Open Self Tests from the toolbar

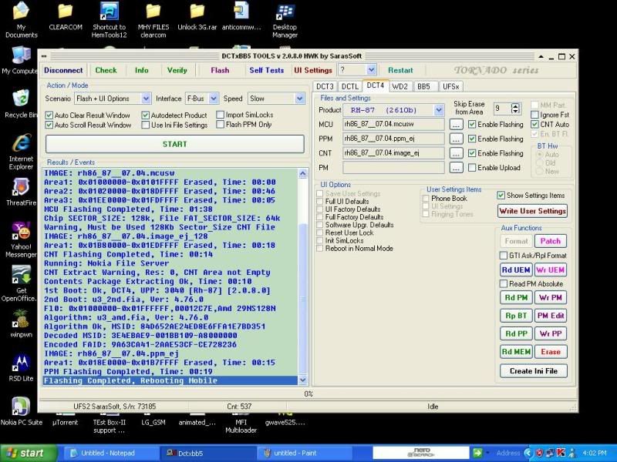coord(266,70)
